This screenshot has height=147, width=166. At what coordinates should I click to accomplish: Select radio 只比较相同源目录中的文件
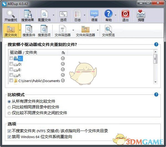pyautogui.click(x=9, y=107)
